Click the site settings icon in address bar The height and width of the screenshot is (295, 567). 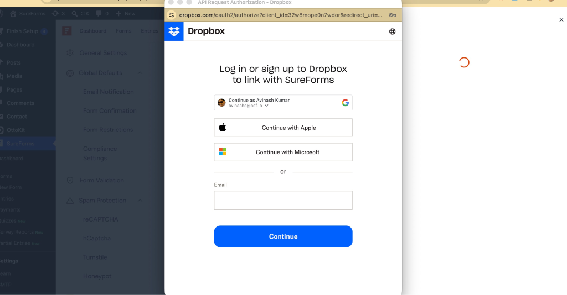(x=172, y=15)
